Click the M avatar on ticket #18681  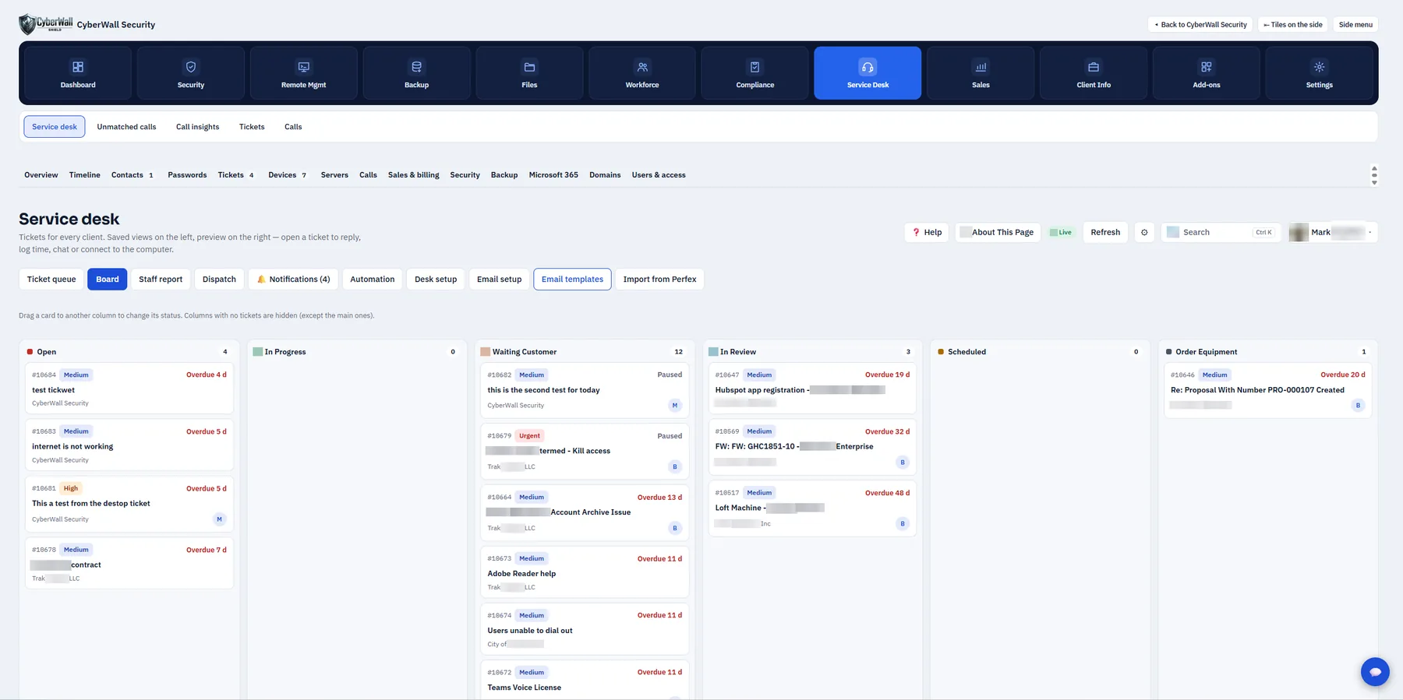(x=219, y=519)
